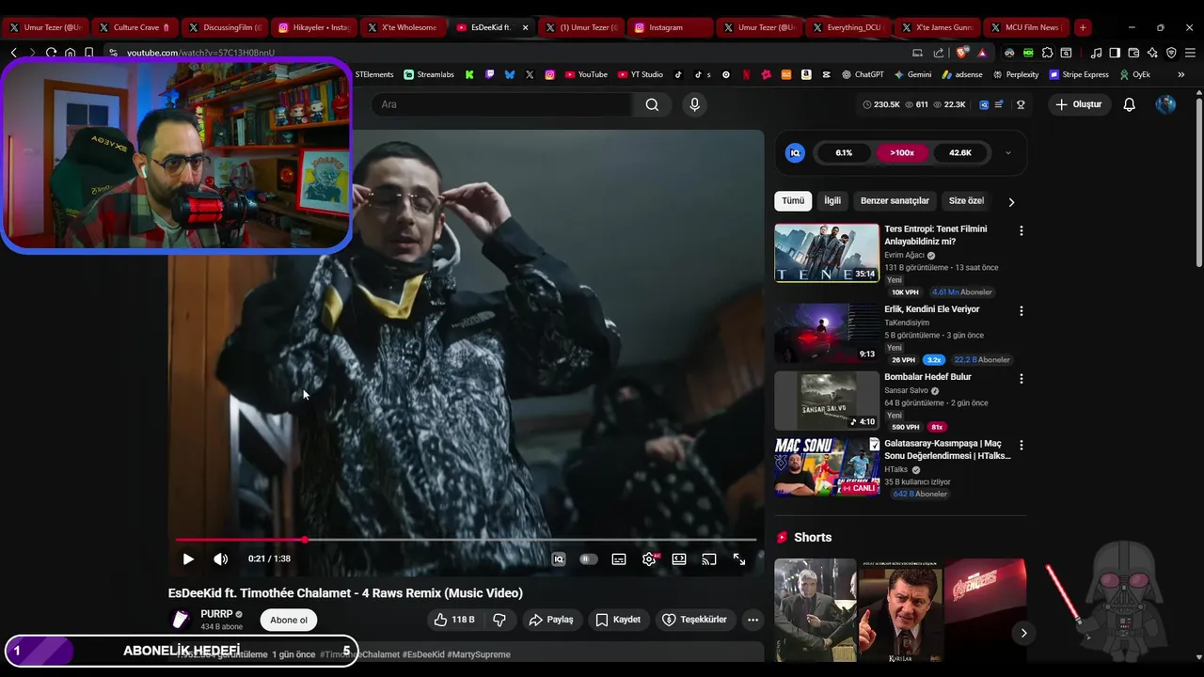Open YT Studio bookmark
The width and height of the screenshot is (1204, 677).
(x=641, y=74)
